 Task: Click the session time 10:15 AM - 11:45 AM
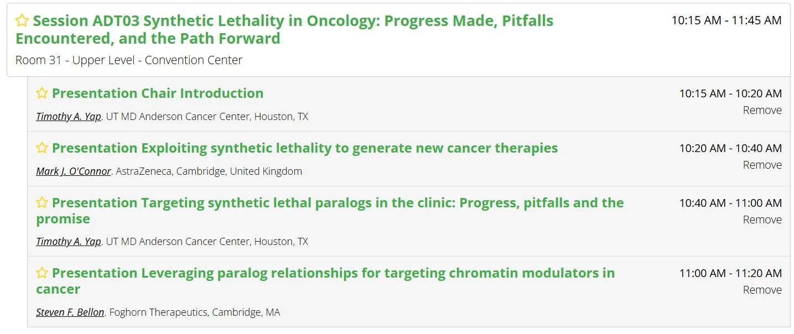[x=726, y=20]
